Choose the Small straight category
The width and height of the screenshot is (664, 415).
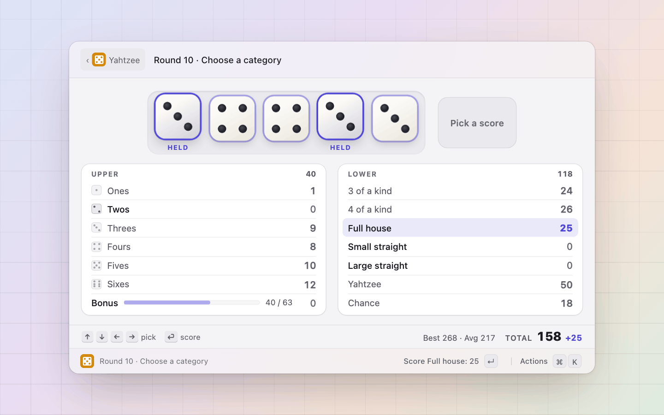click(x=460, y=247)
